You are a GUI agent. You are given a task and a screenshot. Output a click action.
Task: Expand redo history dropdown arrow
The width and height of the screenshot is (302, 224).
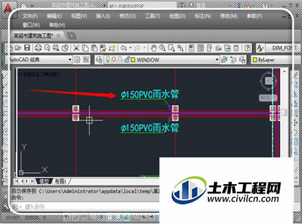pos(144,48)
